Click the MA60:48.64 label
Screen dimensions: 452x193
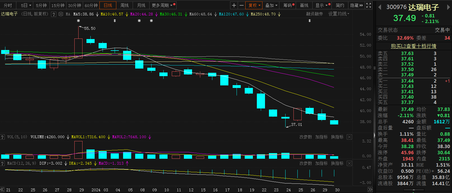[201, 14]
